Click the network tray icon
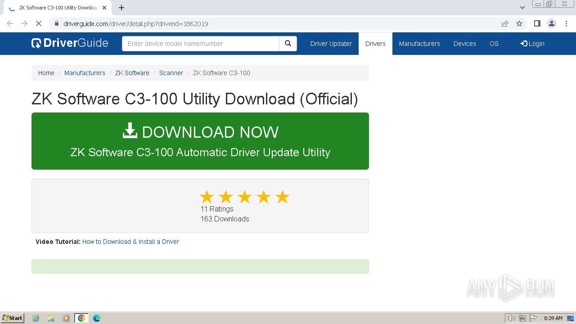The height and width of the screenshot is (324, 576). 522,318
